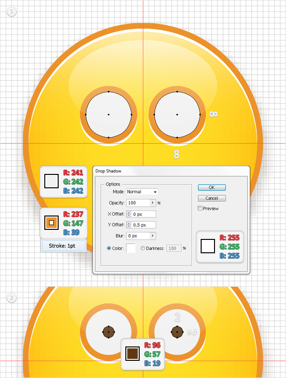
Task: Click the Y Offset stepper arrows
Action: 129,225
